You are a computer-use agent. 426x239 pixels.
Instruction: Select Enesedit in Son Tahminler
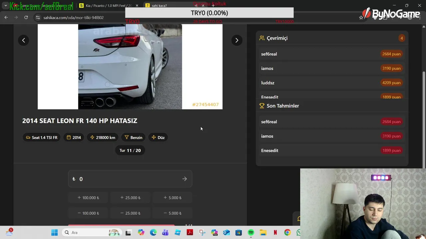[x=332, y=150]
